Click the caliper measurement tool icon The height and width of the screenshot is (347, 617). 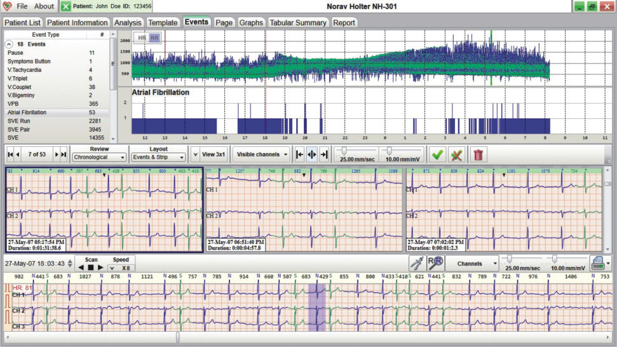coord(417,263)
